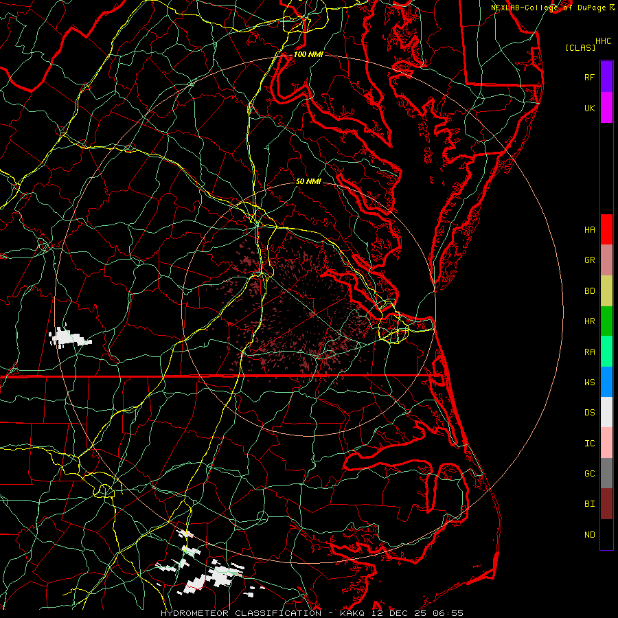618x618 pixels.
Task: Click the 'UK' legend label
Action: coord(589,108)
